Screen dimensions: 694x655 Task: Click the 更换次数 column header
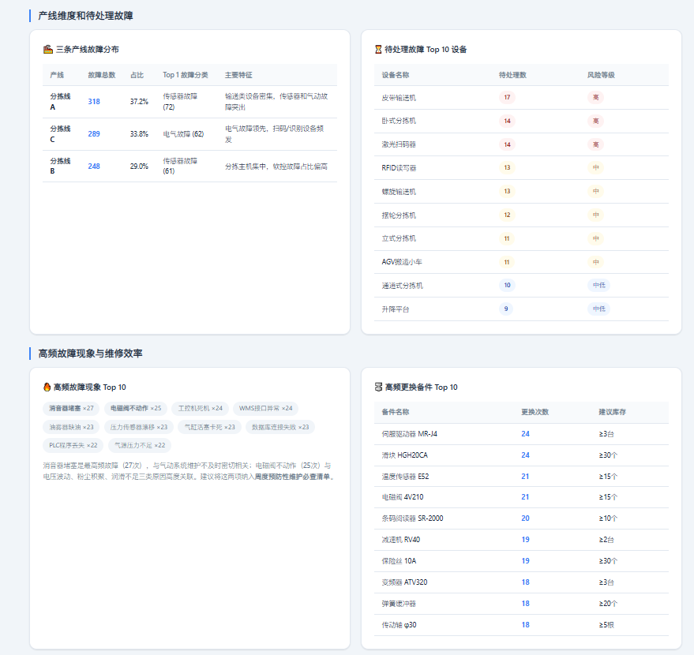tap(535, 412)
